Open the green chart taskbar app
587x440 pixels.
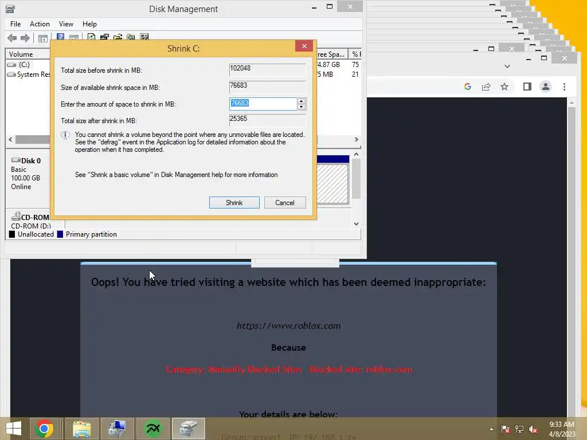pyautogui.click(x=152, y=429)
